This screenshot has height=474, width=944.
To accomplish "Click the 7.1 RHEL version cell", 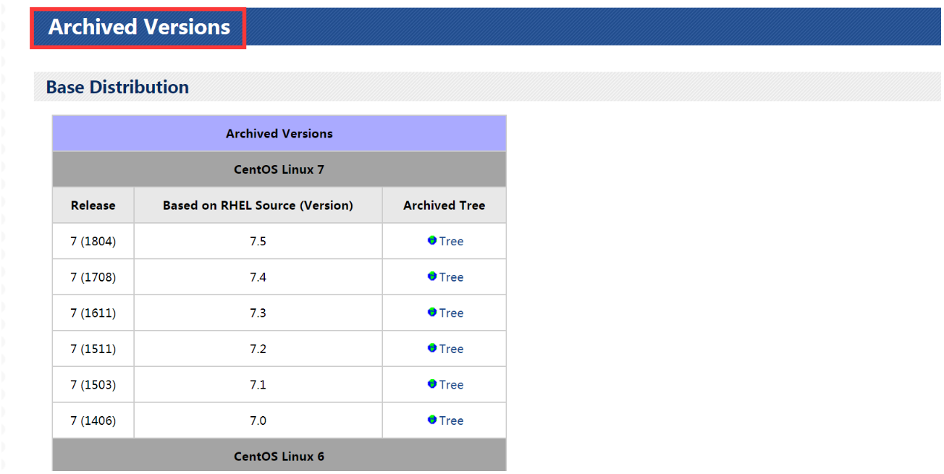I will (x=258, y=384).
